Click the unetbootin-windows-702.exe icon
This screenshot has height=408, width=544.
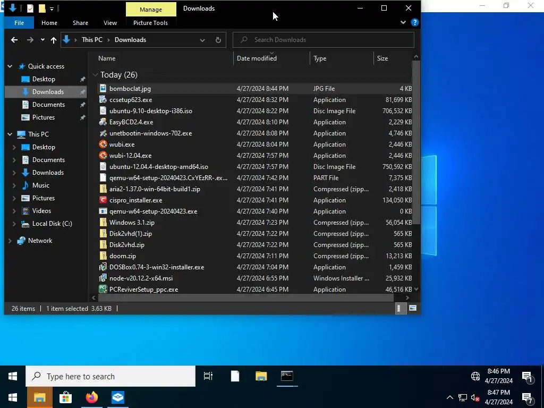click(x=103, y=133)
